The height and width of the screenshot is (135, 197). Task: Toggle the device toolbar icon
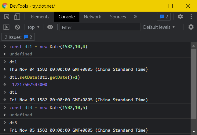pos(17,17)
